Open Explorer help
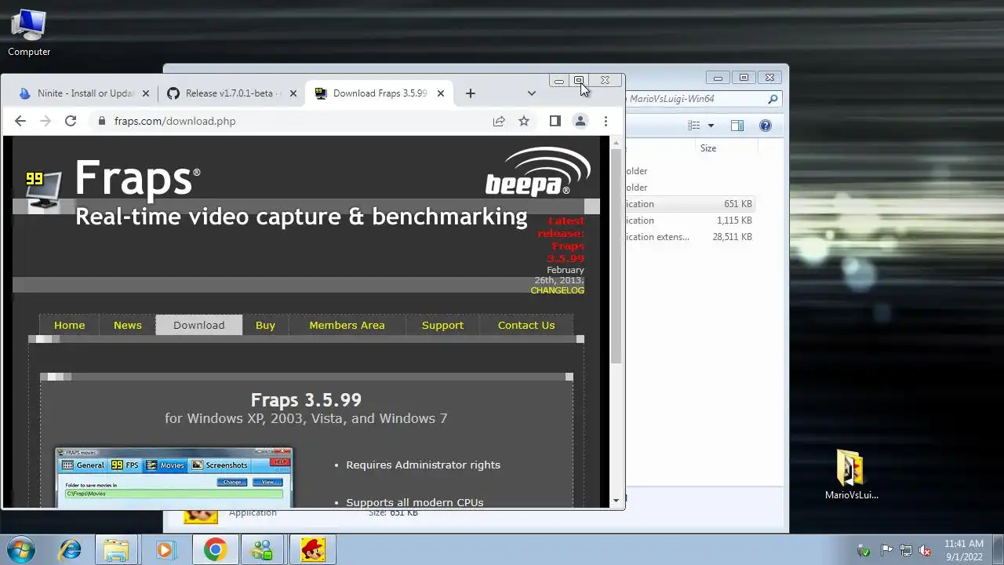Image resolution: width=1004 pixels, height=565 pixels. click(x=766, y=126)
